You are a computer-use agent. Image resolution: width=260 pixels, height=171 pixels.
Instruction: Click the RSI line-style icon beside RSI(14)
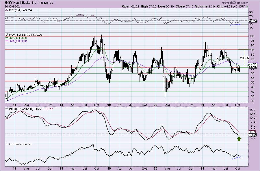click(7, 10)
